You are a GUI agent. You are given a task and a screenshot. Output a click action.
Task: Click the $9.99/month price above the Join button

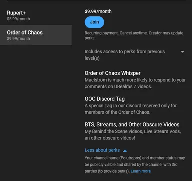pos(98,11)
